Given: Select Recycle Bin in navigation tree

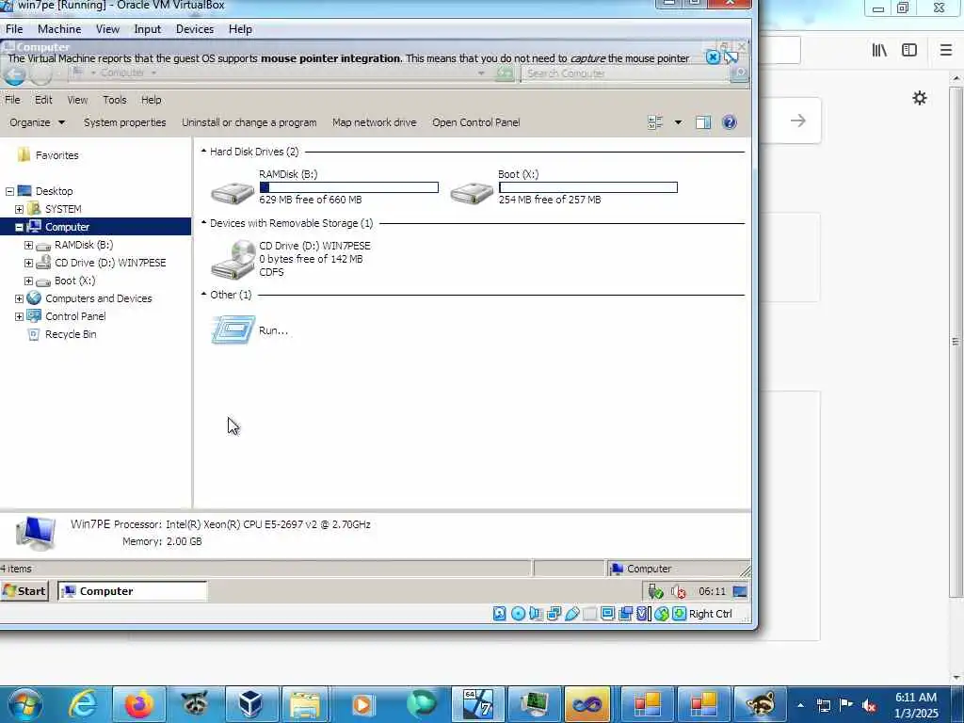Looking at the screenshot, I should (x=71, y=334).
